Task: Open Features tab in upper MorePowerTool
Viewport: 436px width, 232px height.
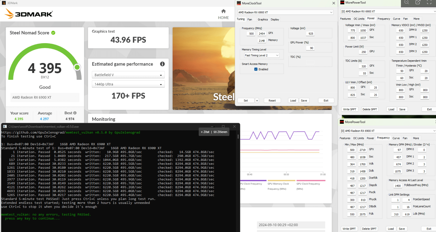Action: pos(345,19)
